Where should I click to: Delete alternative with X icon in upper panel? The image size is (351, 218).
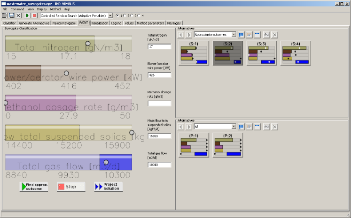[275, 35]
